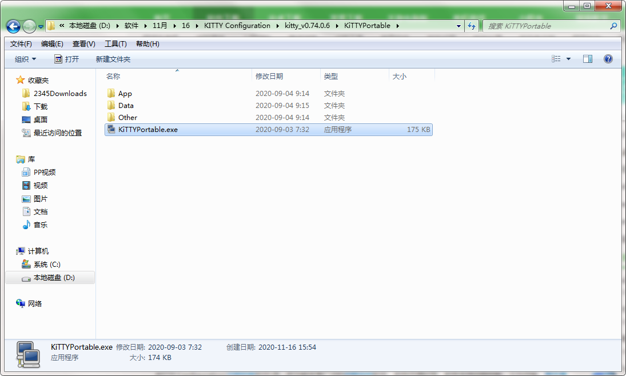Viewport: 626px width, 376px height.
Task: Go to kitty_v0.74.0.6 breadcrumb
Action: 308,26
